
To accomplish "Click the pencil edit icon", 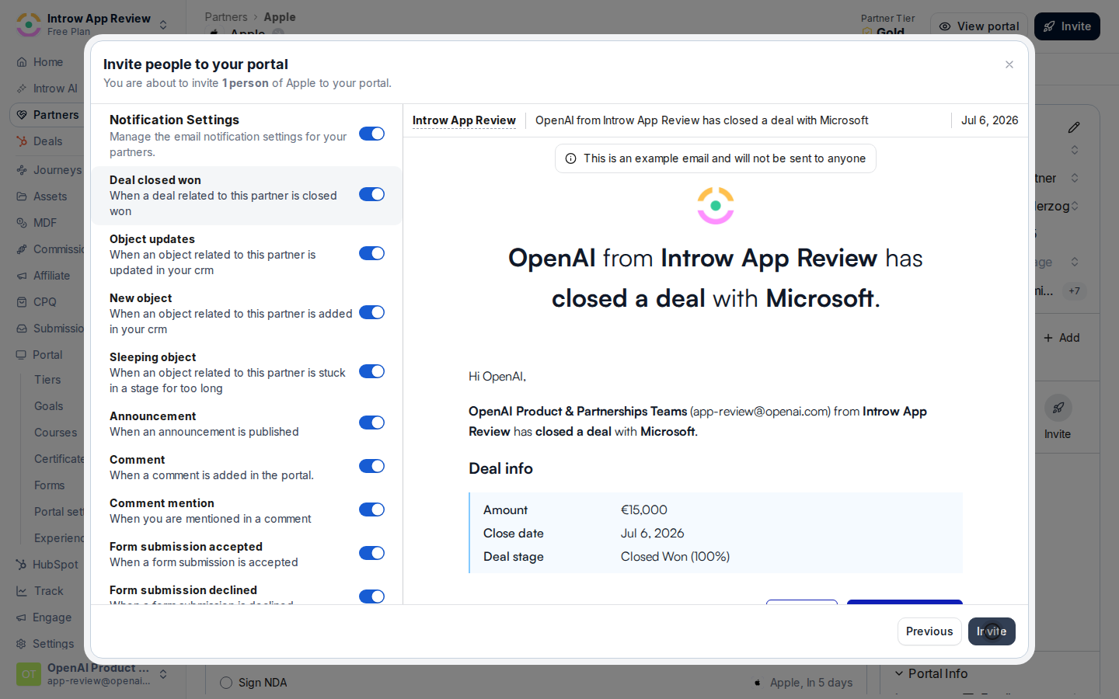I will point(1074,127).
